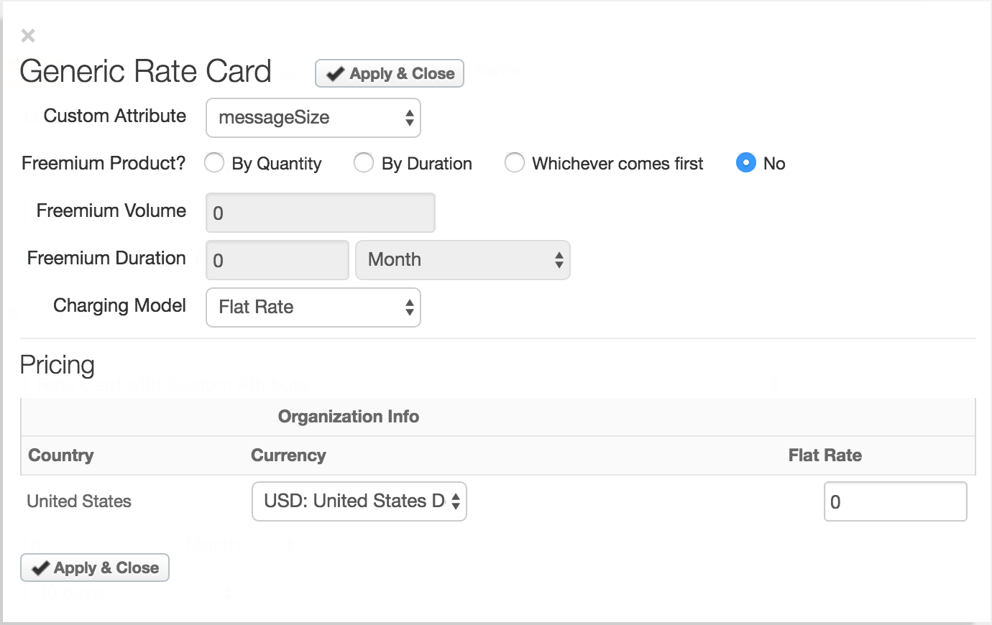
Task: Click the checkmark icon on bottom Apply button
Action: (x=40, y=568)
